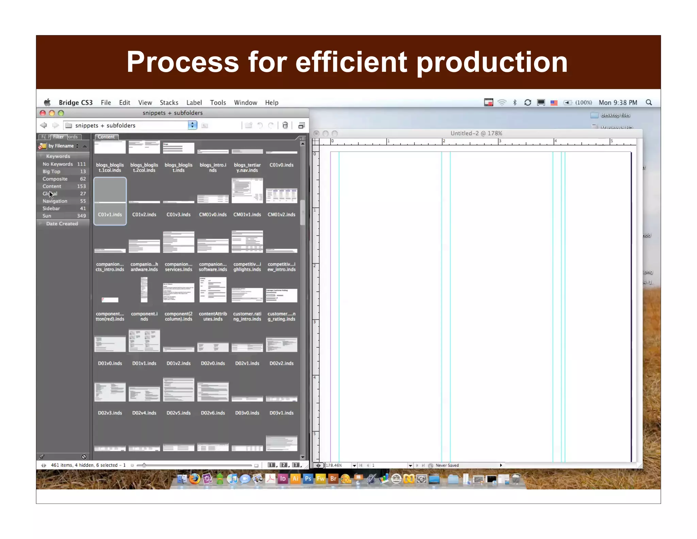
Task: Open the Stacks menu
Action: pyautogui.click(x=169, y=103)
